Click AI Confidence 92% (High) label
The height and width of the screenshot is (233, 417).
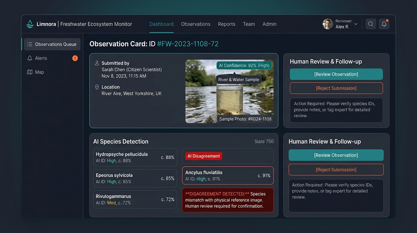pos(244,66)
